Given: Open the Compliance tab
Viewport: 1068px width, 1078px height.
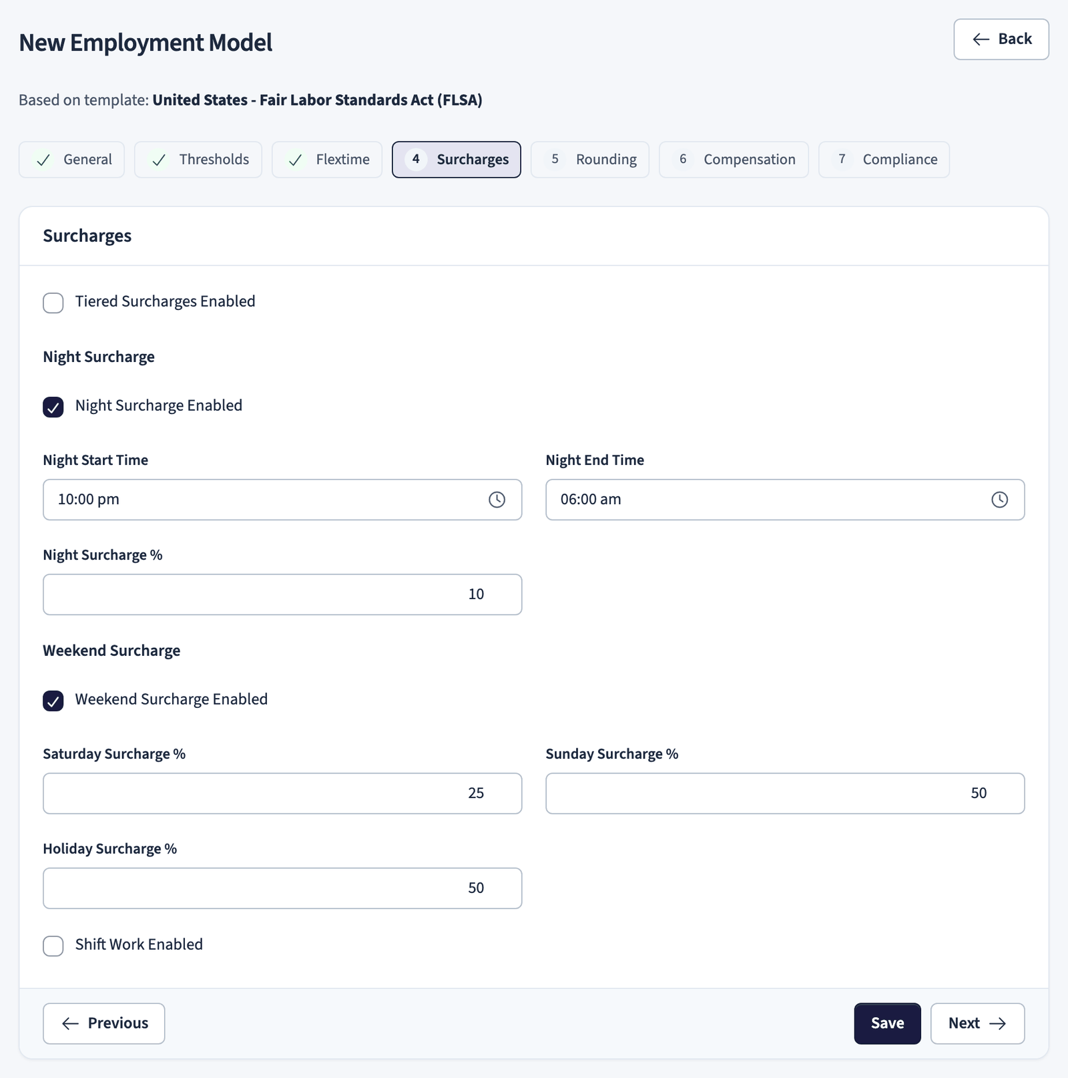Looking at the screenshot, I should tap(884, 160).
